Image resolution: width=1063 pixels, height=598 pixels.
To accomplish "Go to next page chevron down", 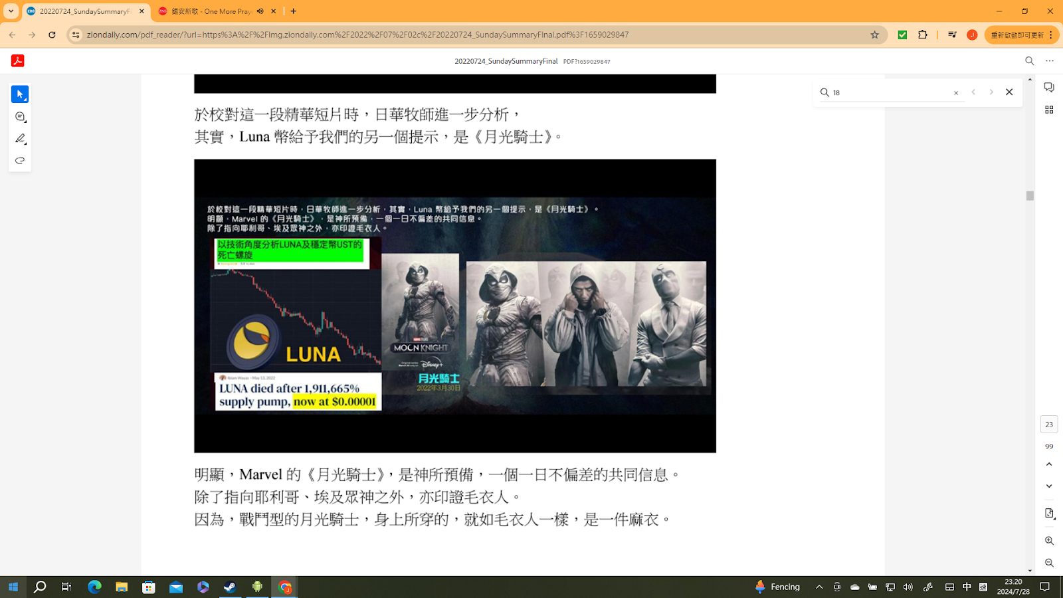I will click(1049, 486).
